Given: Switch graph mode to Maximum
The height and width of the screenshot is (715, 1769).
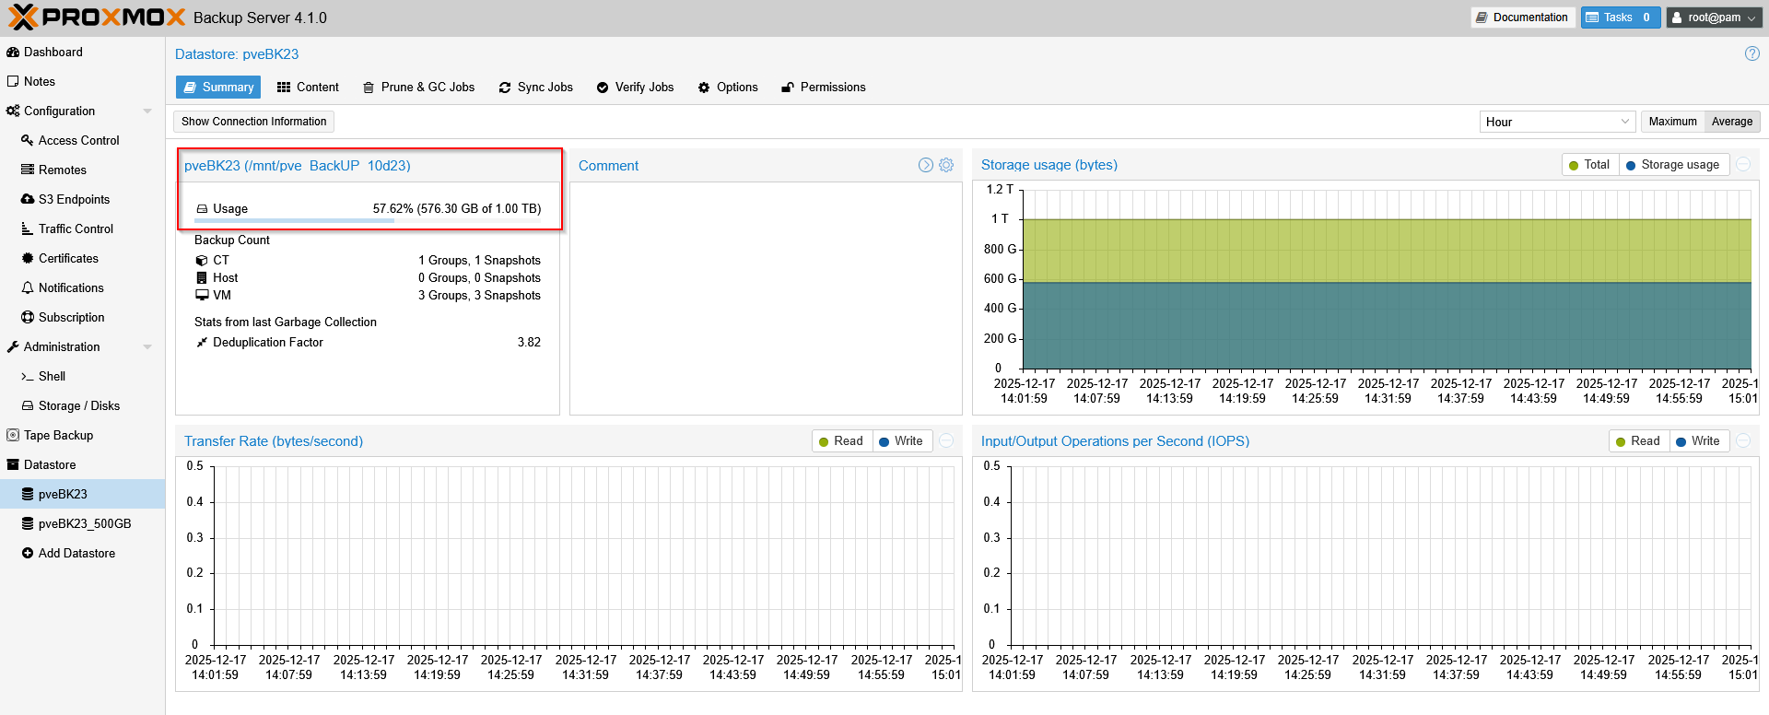Looking at the screenshot, I should click(x=1671, y=122).
